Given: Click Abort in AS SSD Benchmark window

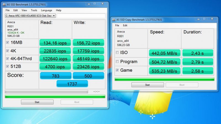Looking at the screenshot, I should [x=77, y=102].
